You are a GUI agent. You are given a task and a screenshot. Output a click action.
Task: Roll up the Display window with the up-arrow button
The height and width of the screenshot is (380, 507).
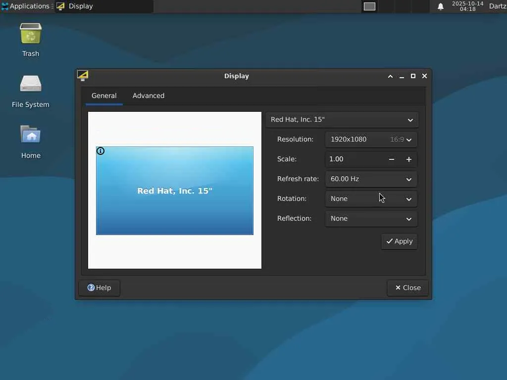390,76
